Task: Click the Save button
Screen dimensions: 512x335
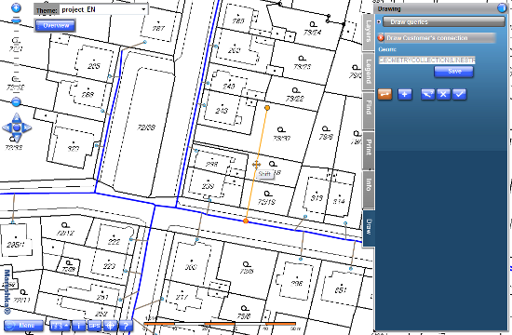Action: [454, 72]
